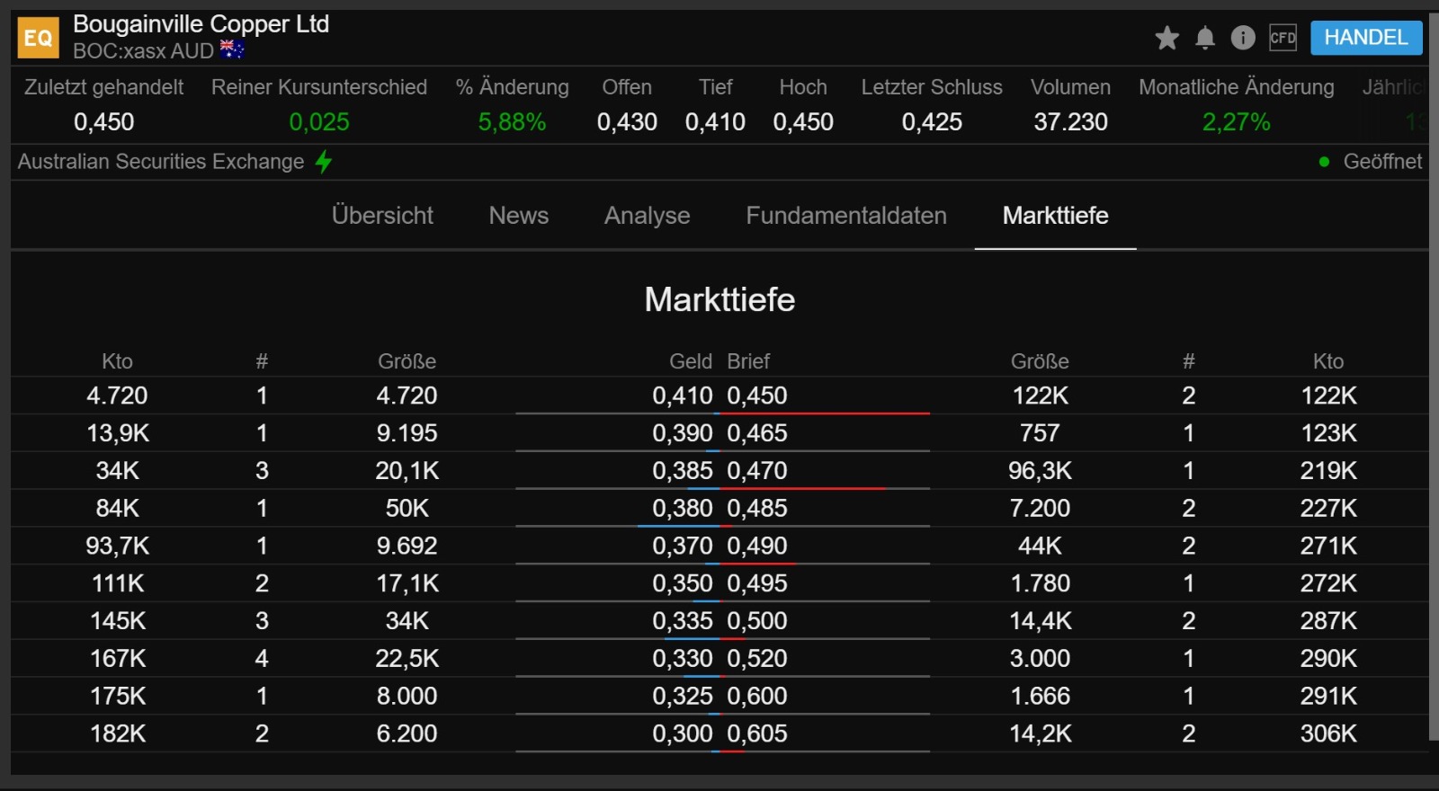Click the Geld column header

pos(691,361)
